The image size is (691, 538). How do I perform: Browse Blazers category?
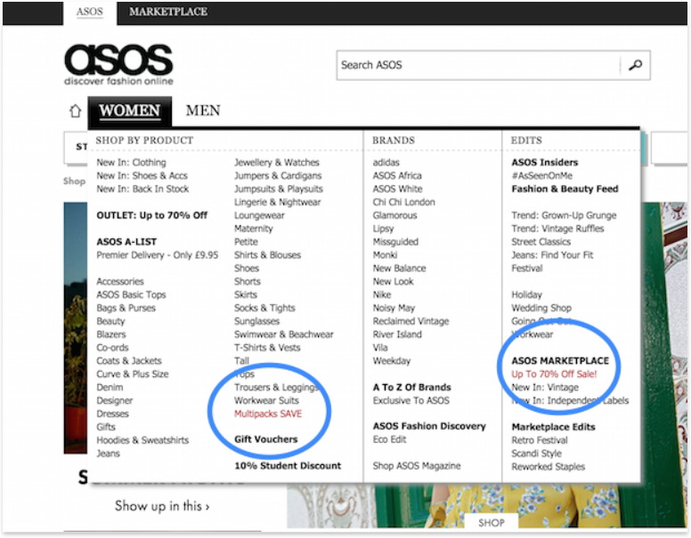click(111, 334)
